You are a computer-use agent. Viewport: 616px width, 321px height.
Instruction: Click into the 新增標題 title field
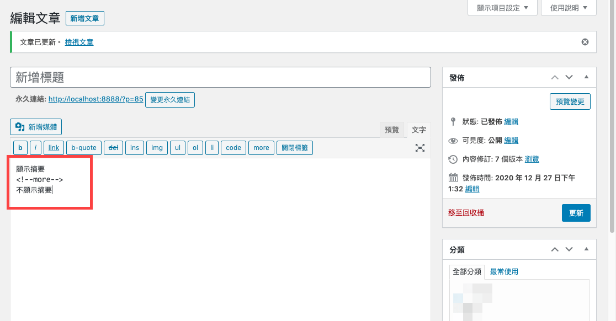[220, 77]
